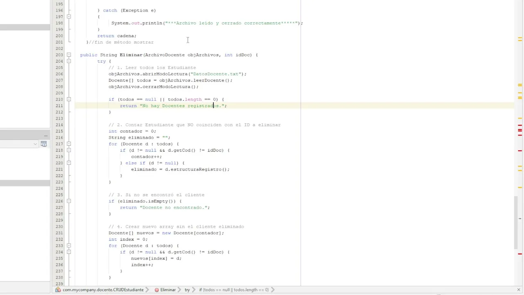Click the current-line marker in error stripe
Screen dimensions: 524x295
519,218
